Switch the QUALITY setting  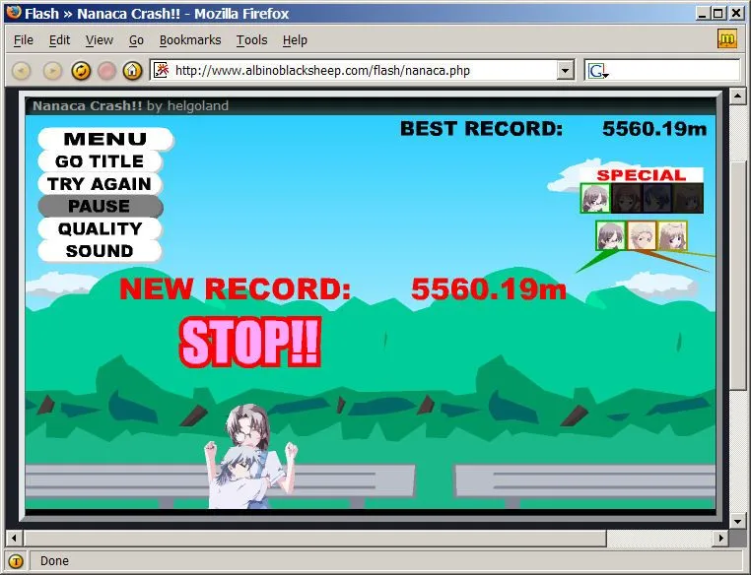99,228
